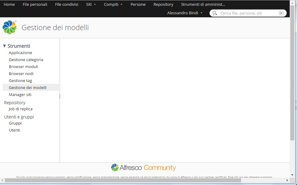This screenshot has width=297, height=185.
Task: Expand the Alessandro Bindi user menu
Action: pos(185,13)
